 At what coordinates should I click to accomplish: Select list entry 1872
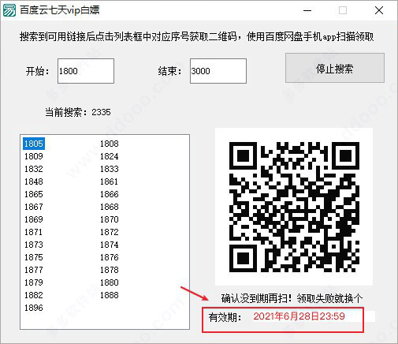(110, 232)
